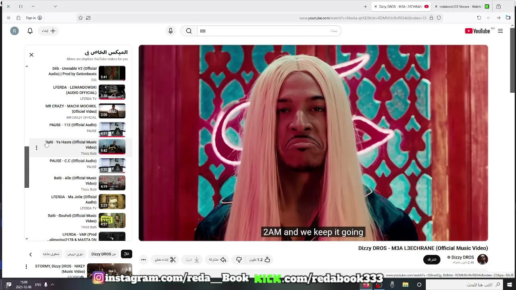
Task: Open the on-screen keyboard icon in search box
Action: [203, 31]
